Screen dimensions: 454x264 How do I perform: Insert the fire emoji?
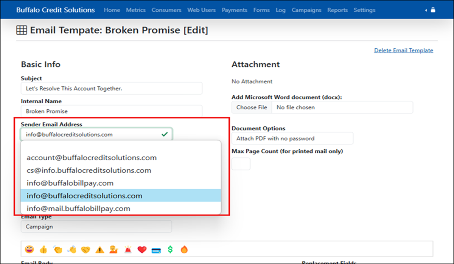(184, 249)
